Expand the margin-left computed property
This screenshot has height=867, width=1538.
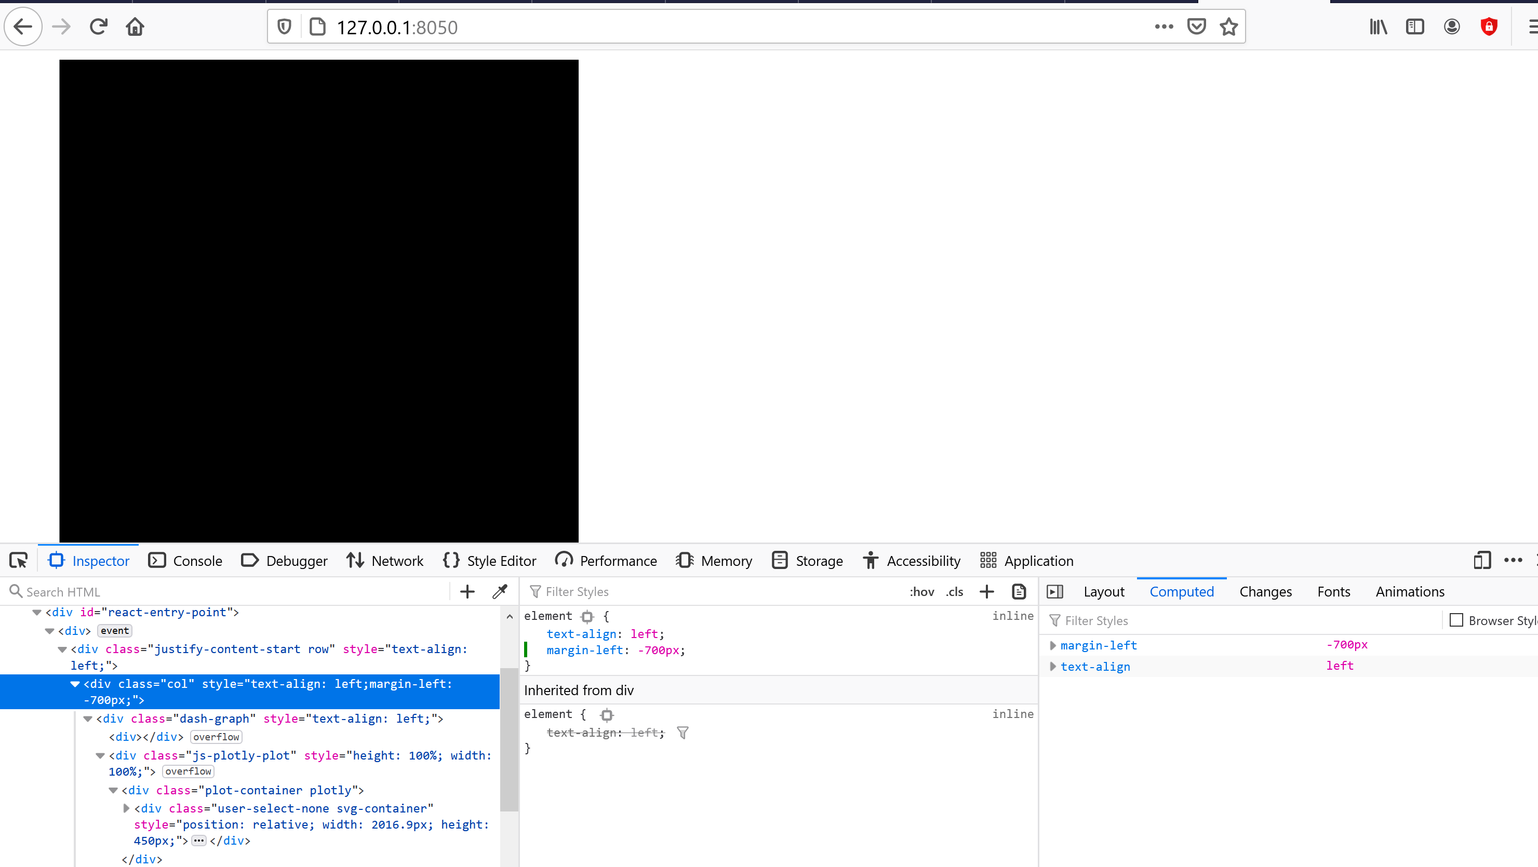[1052, 645]
